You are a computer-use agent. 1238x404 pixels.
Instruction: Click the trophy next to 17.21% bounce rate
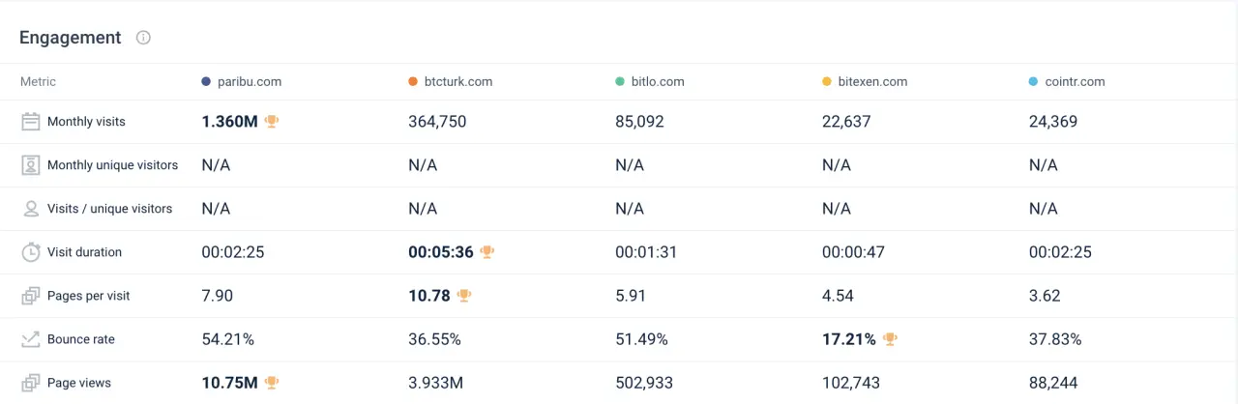coord(890,339)
